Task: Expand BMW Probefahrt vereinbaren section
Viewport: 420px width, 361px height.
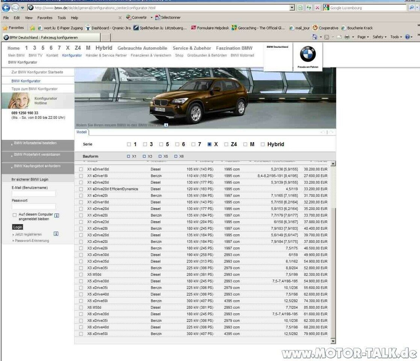Action: [x=38, y=155]
